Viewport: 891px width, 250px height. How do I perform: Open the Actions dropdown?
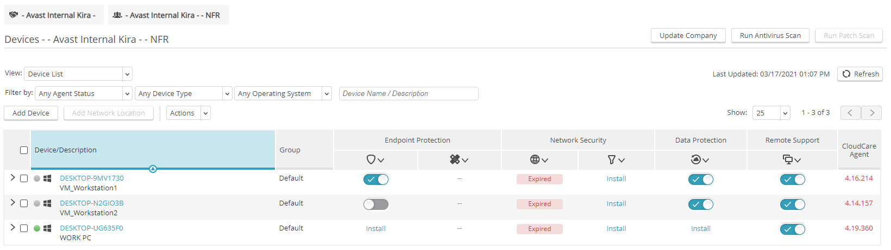pyautogui.click(x=189, y=113)
